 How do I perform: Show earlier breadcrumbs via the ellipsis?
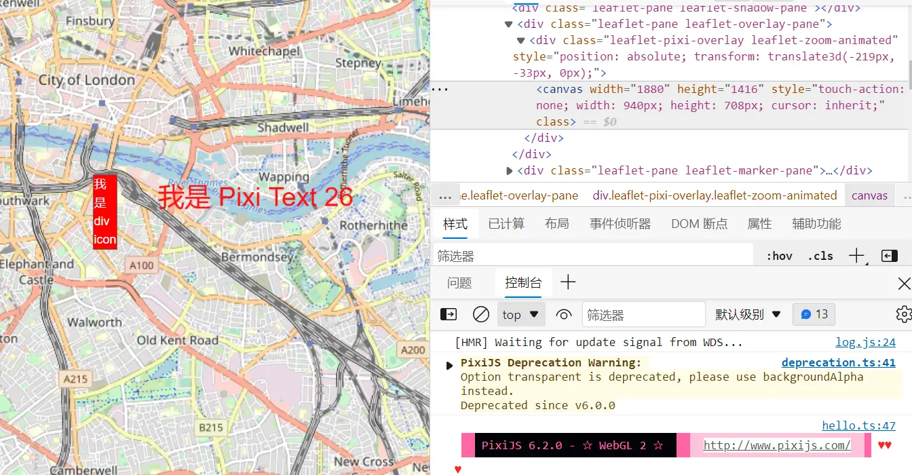[445, 196]
